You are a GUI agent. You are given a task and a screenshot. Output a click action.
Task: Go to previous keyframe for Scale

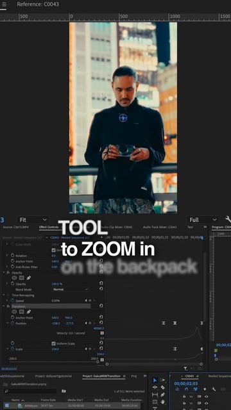(85, 348)
